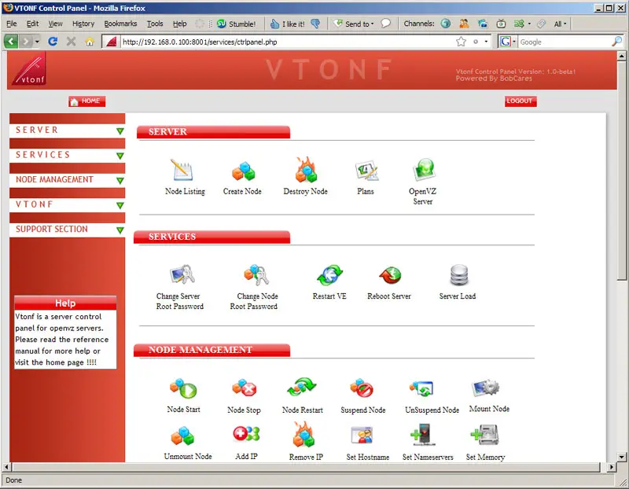
Task: Open the Tools menu
Action: 155,24
